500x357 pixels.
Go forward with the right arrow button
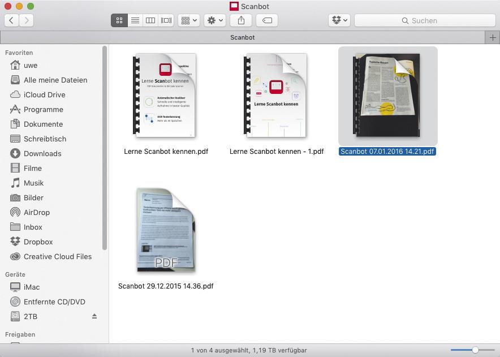point(27,20)
